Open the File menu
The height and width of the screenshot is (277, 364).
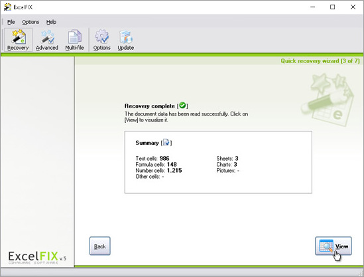tap(11, 22)
